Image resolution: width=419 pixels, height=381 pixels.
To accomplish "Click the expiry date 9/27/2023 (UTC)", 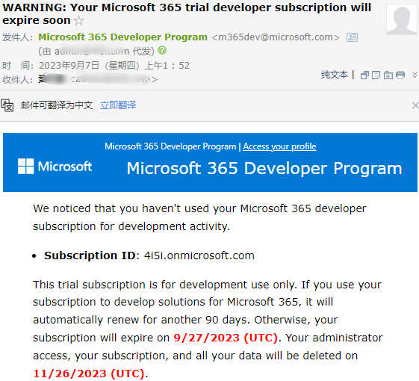I will point(226,338).
